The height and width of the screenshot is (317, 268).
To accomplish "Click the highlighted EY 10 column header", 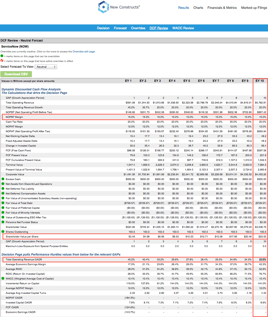I will click(x=260, y=81).
